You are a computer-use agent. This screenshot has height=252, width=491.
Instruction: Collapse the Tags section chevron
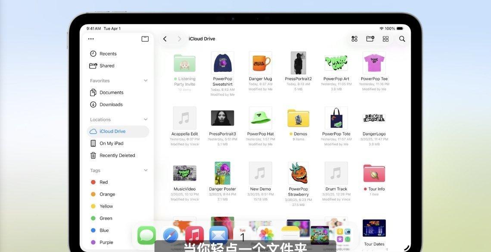tap(146, 170)
